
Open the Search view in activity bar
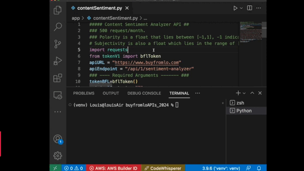[58, 27]
